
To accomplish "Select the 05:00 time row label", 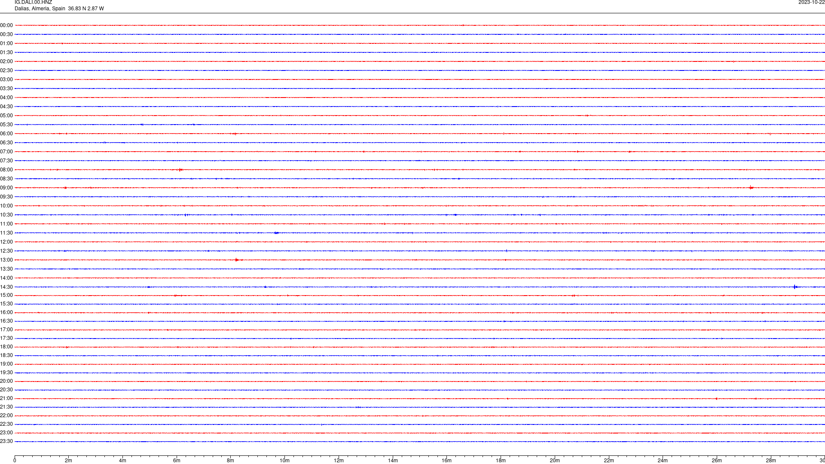I will point(6,116).
